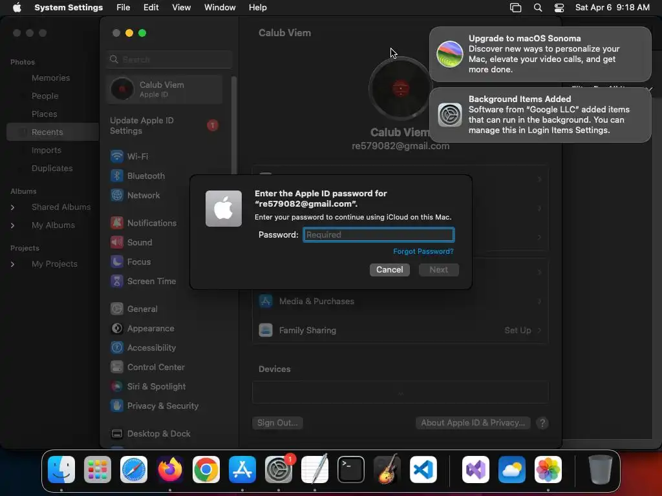662x496 pixels.
Task: Open Accessibility icon in sidebar
Action: 116,348
